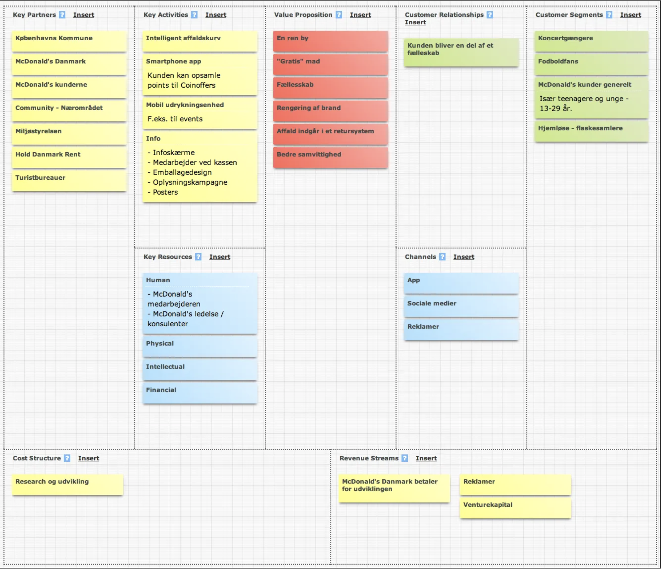Viewport: 661px width, 569px height.
Task: Open the Customer Segments help icon
Action: [x=609, y=15]
